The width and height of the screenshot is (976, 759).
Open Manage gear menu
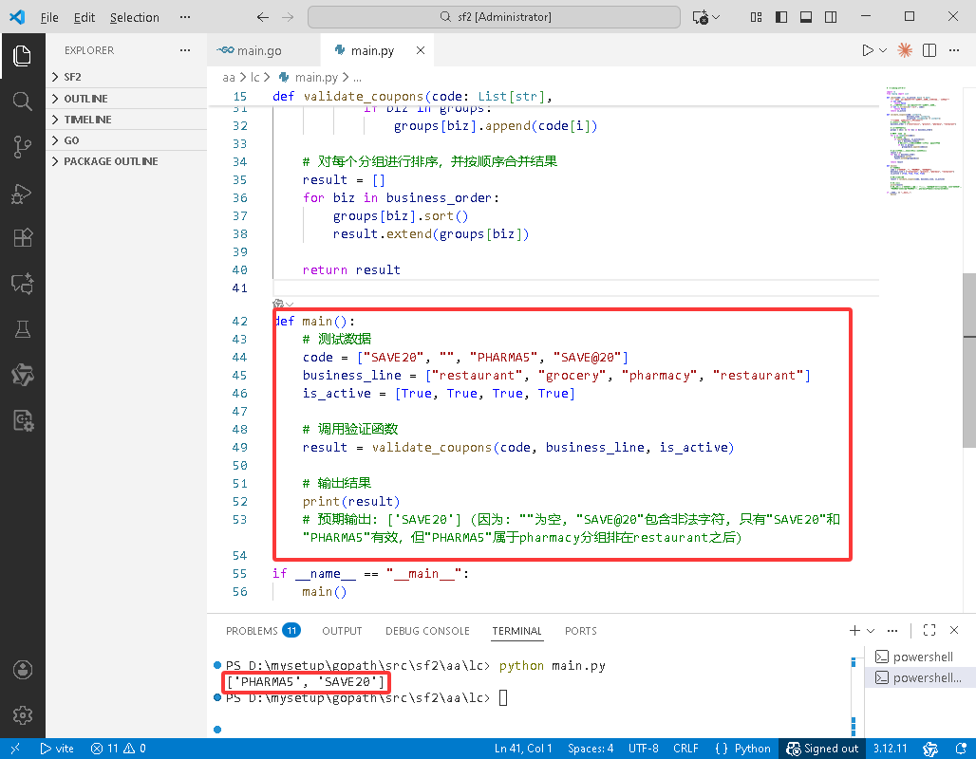click(23, 715)
